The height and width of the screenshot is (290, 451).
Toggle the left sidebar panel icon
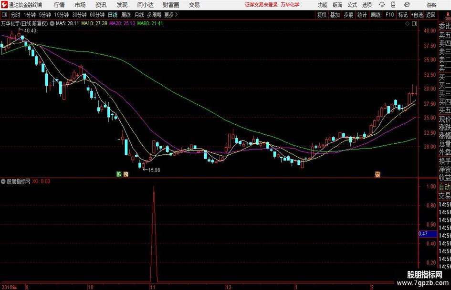click(x=4, y=15)
